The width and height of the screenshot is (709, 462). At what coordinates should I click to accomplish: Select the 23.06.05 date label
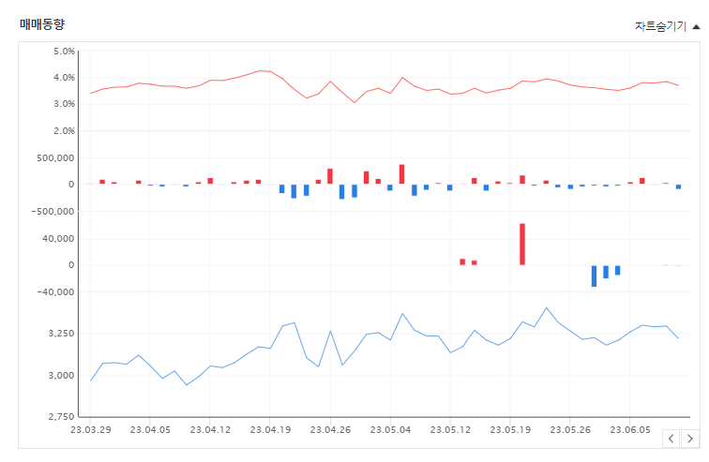point(630,429)
